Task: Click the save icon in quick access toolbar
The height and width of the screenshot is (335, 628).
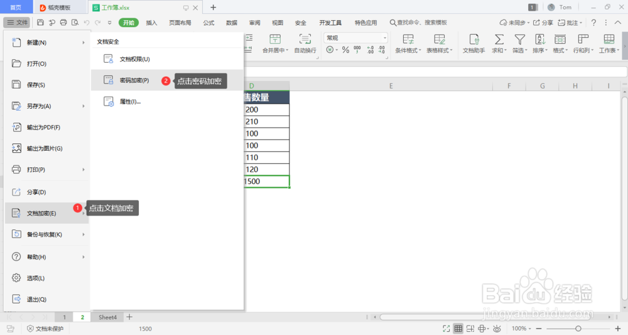Action: pos(40,23)
